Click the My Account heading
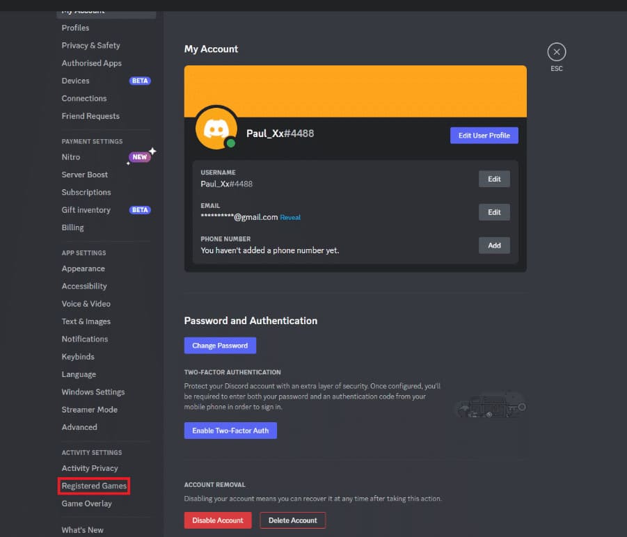Screen dimensions: 627x537 [211, 49]
